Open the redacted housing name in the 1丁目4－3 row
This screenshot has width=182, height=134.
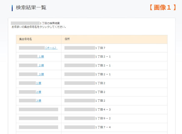click(x=38, y=109)
